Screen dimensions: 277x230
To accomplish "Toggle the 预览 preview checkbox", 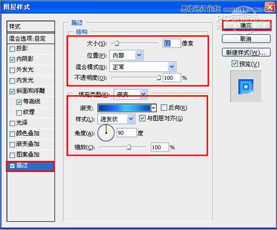I will [x=235, y=64].
